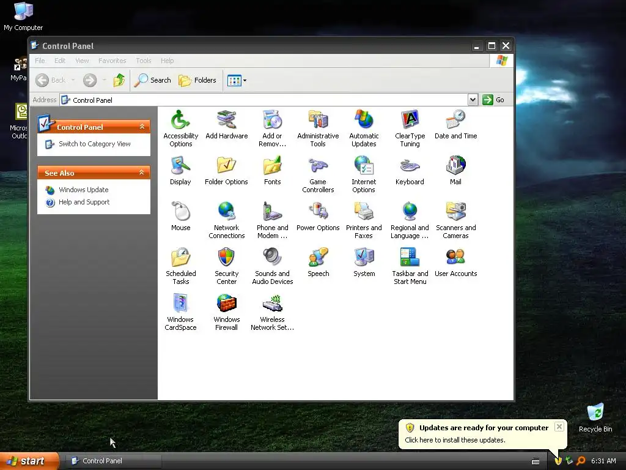Open the Speech settings icon
Viewport: 626px width, 470px height.
pyautogui.click(x=318, y=262)
